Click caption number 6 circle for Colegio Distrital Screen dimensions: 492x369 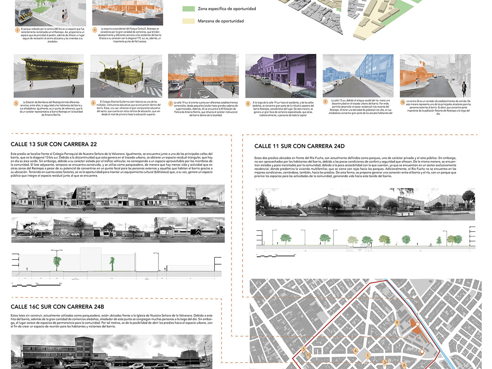click(x=93, y=103)
